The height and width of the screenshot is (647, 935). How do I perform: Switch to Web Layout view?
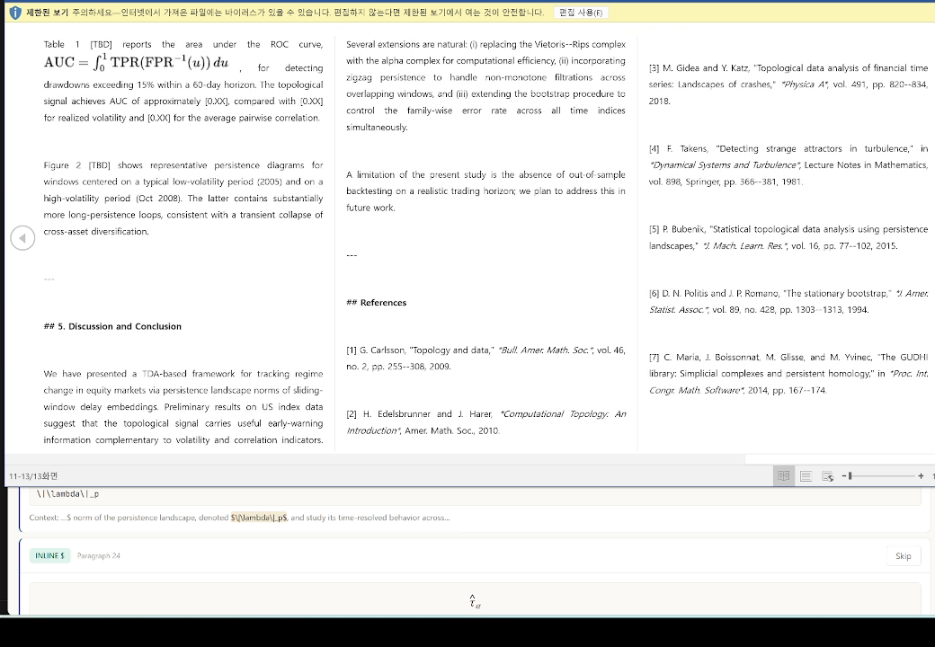828,476
